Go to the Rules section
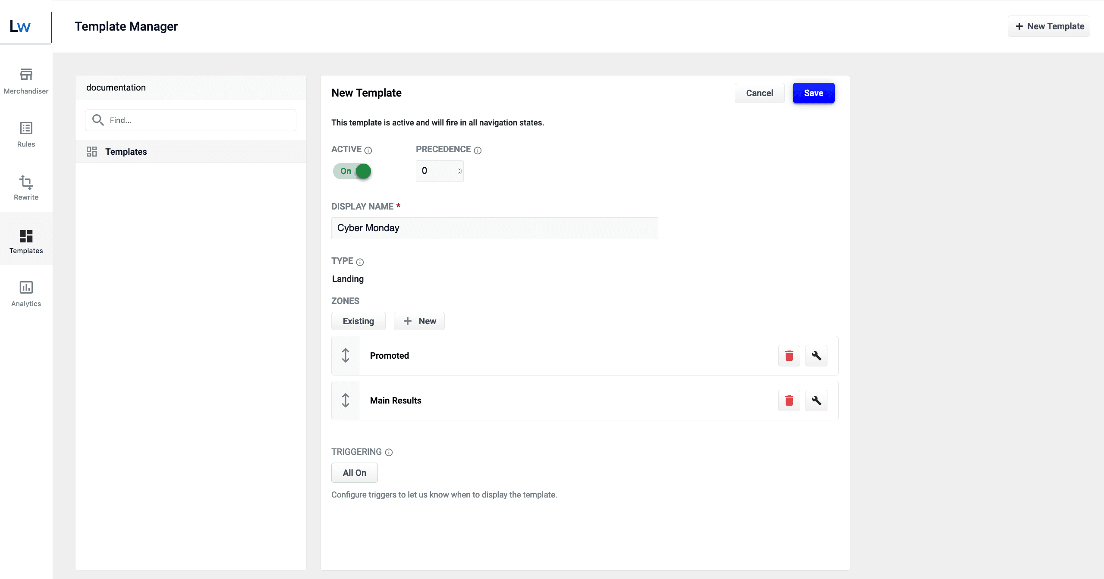Image resolution: width=1104 pixels, height=579 pixels. (x=26, y=134)
